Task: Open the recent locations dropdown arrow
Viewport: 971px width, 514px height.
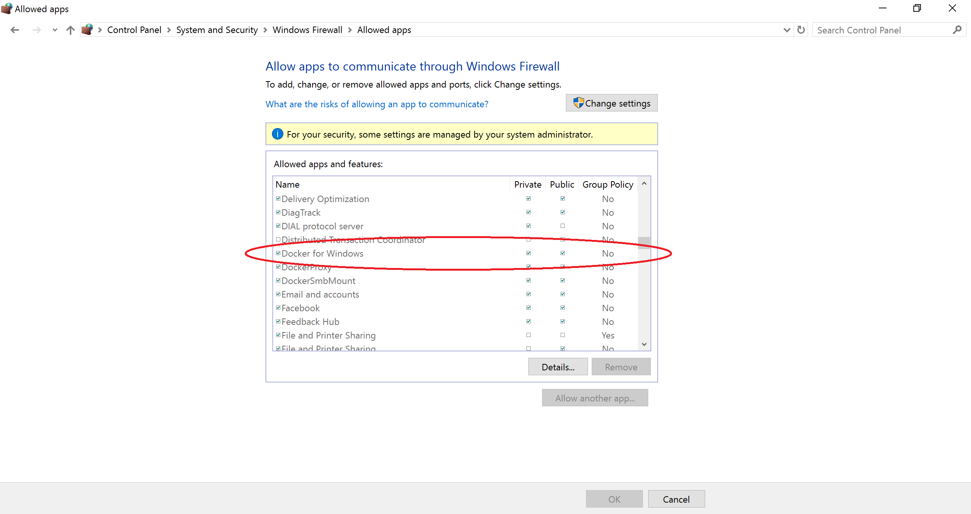Action: pyautogui.click(x=55, y=30)
